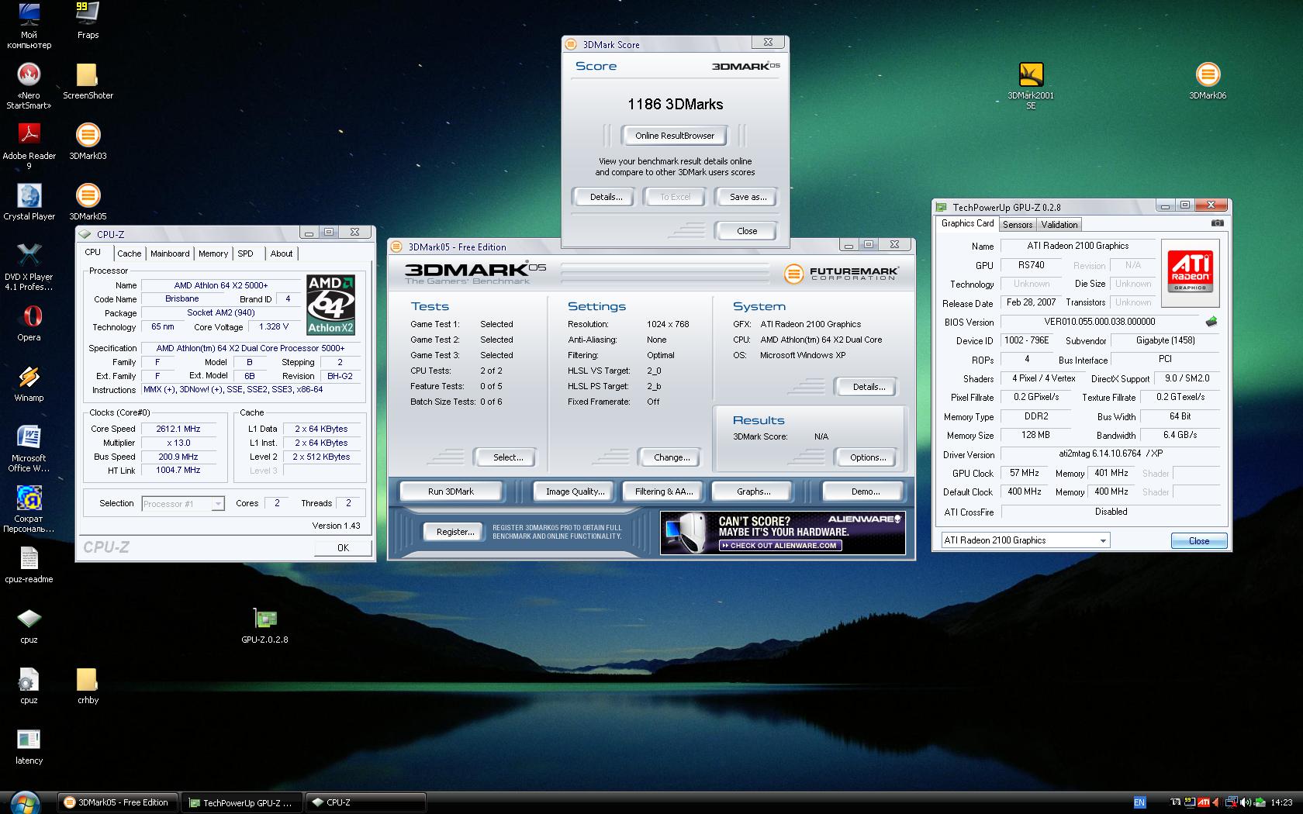
Task: Switch to TechPowerUp GPU-Z taskbar item
Action: pyautogui.click(x=242, y=802)
